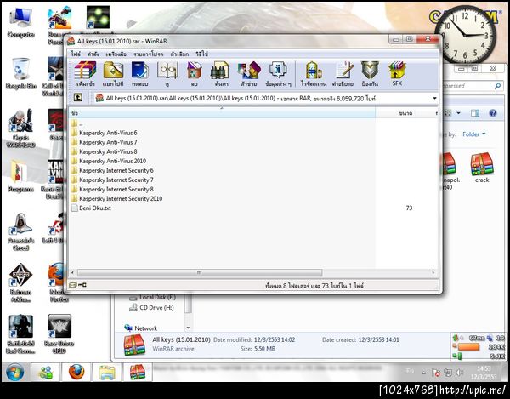Click the parent folder ".." entry
The width and height of the screenshot is (510, 399).
tap(77, 123)
